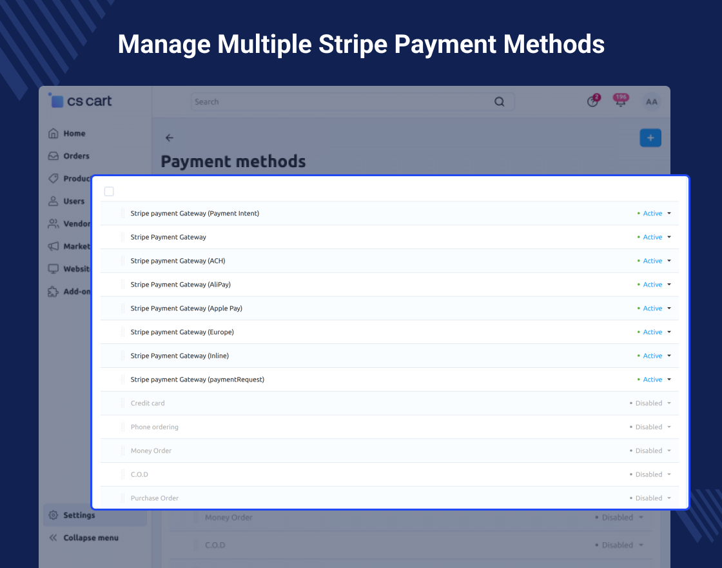Open Stripe payment Gateway (Europe) method

[x=182, y=332]
